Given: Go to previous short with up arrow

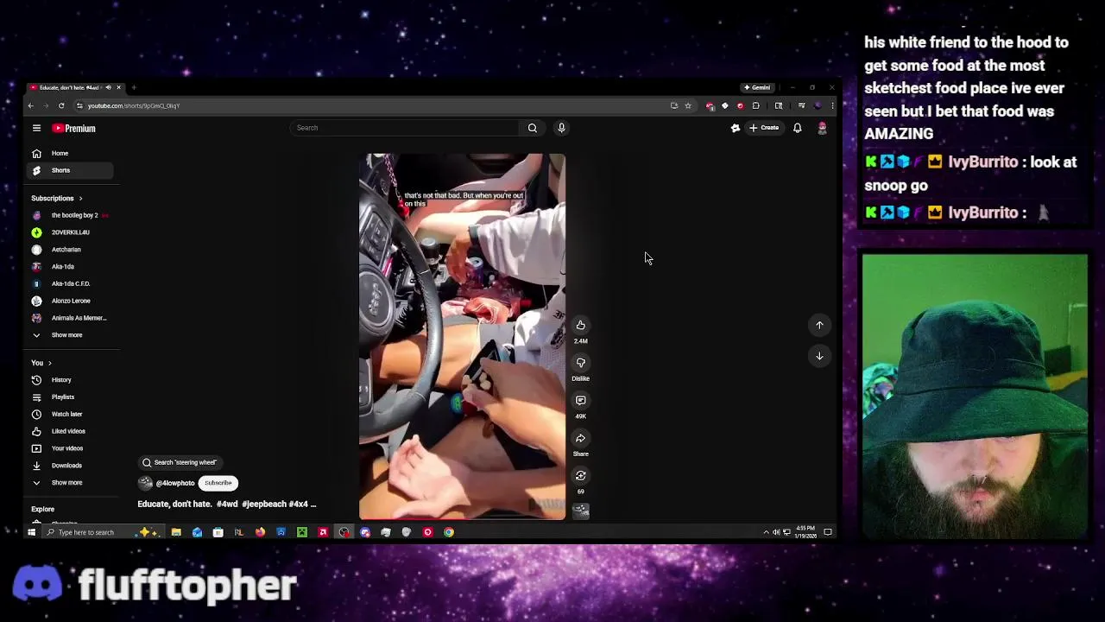Looking at the screenshot, I should 819,325.
